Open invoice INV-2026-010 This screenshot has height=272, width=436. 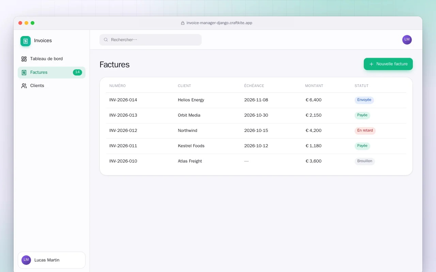tap(123, 161)
